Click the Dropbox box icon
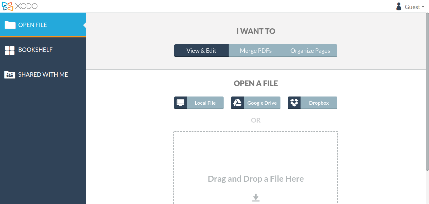 [294, 103]
